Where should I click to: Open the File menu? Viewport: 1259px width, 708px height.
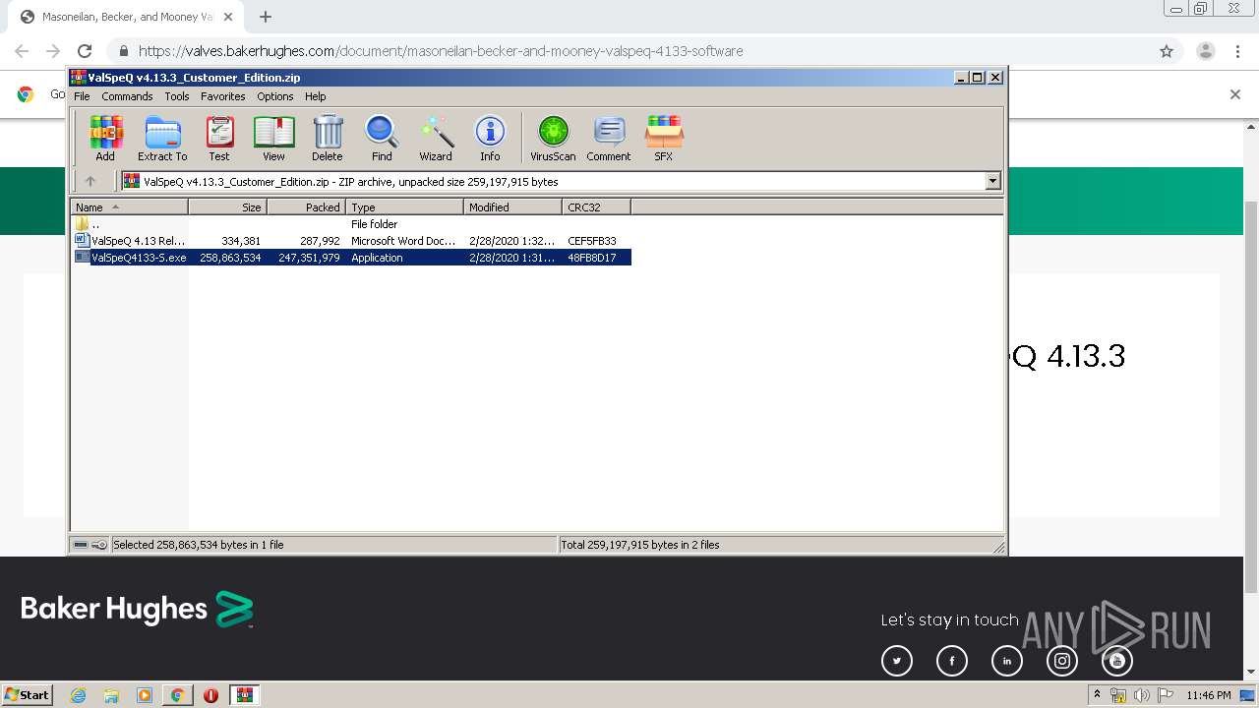[82, 96]
